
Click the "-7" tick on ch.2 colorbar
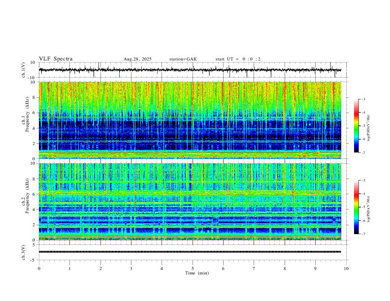click(x=363, y=234)
